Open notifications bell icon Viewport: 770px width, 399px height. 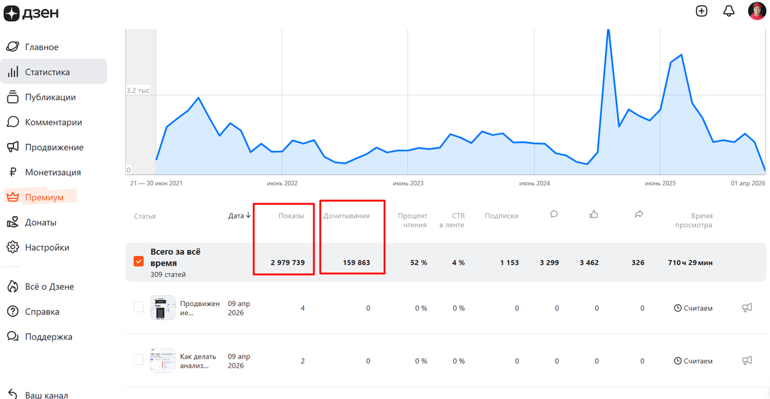coord(729,11)
